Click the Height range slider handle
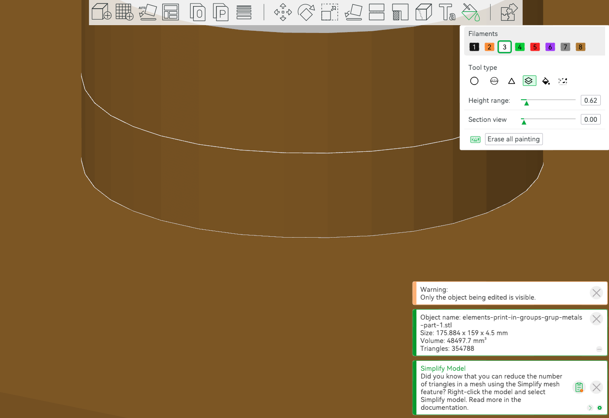The width and height of the screenshot is (609, 418). [x=526, y=103]
